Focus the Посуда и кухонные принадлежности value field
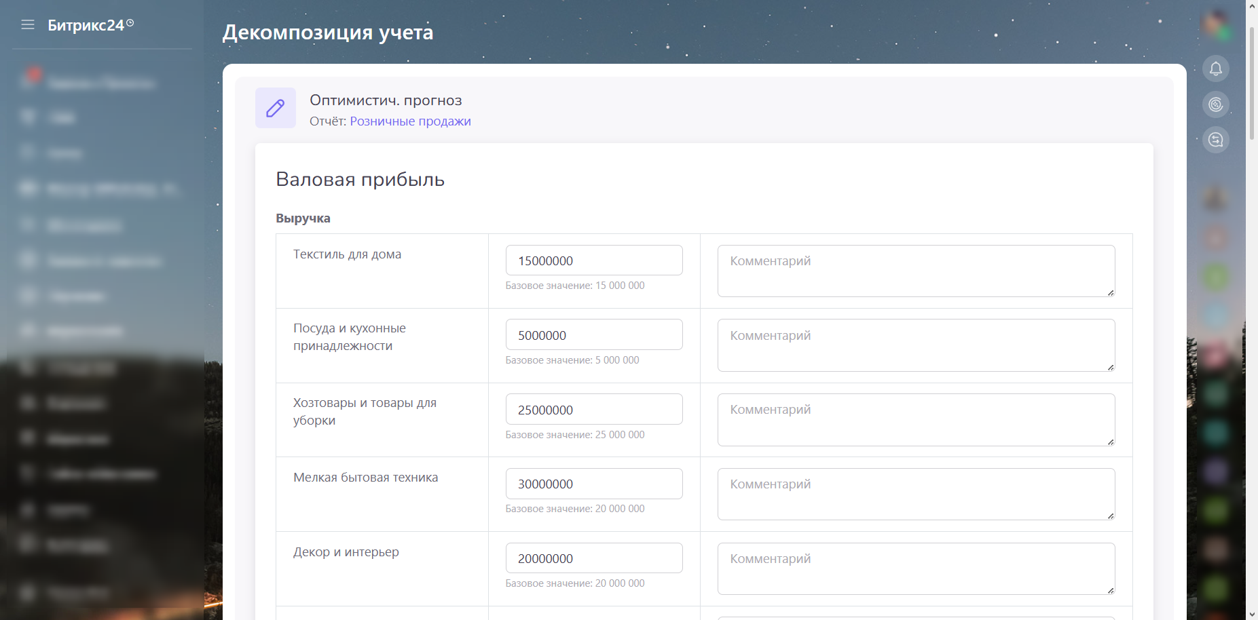This screenshot has width=1258, height=620. (593, 335)
